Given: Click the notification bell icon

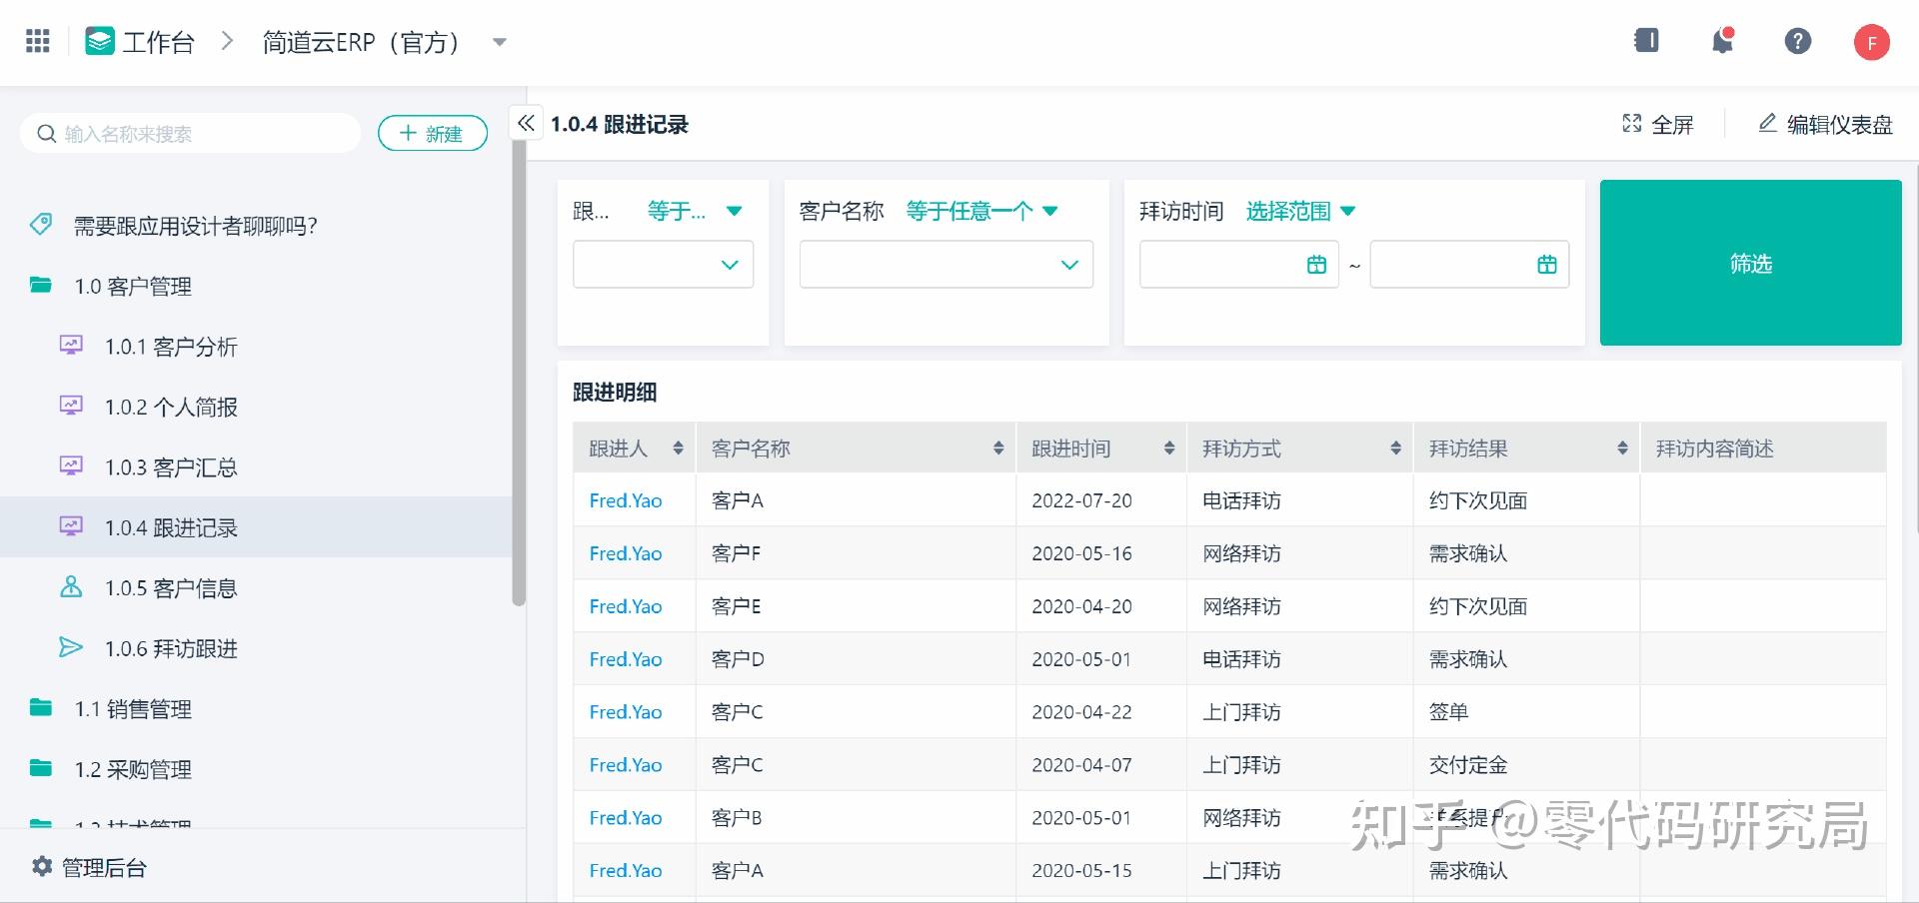Looking at the screenshot, I should [1722, 40].
